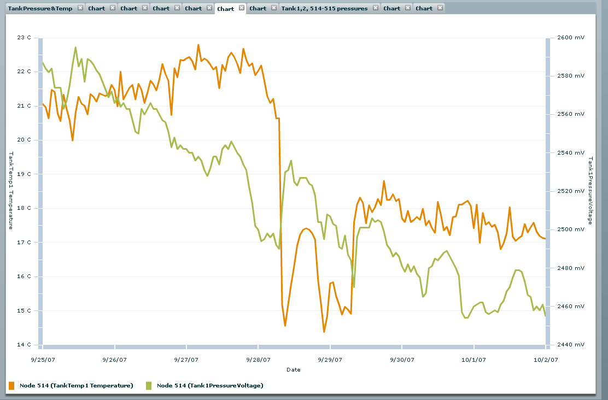This screenshot has height=400, width=608.
Task: Open the Tank1,2, 514-515 pressures tab
Action: tap(324, 9)
